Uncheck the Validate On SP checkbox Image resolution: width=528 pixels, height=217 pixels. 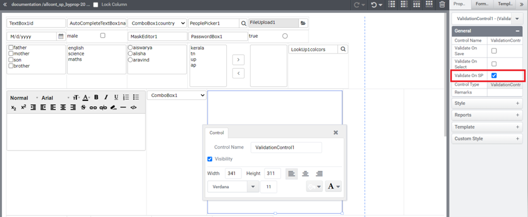[494, 76]
